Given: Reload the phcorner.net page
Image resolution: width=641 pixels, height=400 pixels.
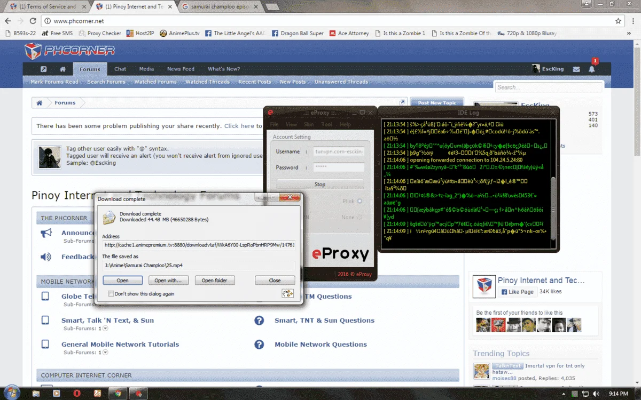Looking at the screenshot, I should [33, 21].
